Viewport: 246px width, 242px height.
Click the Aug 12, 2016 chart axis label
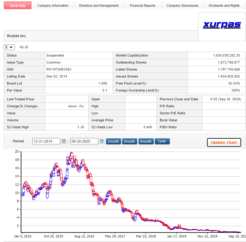[84, 236]
